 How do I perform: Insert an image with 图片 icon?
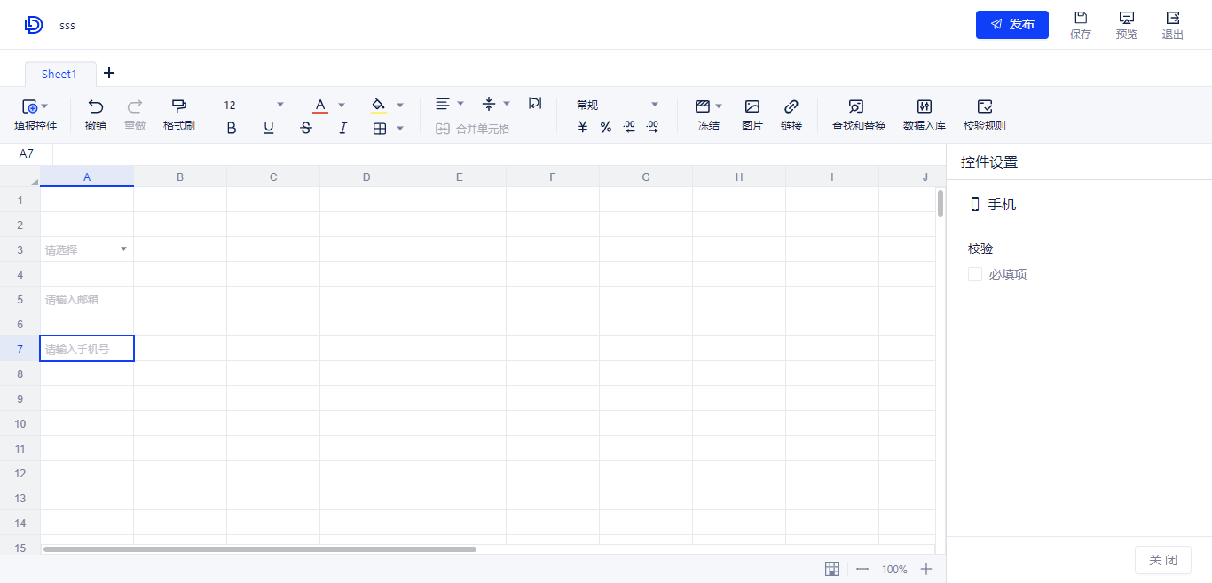tap(752, 106)
